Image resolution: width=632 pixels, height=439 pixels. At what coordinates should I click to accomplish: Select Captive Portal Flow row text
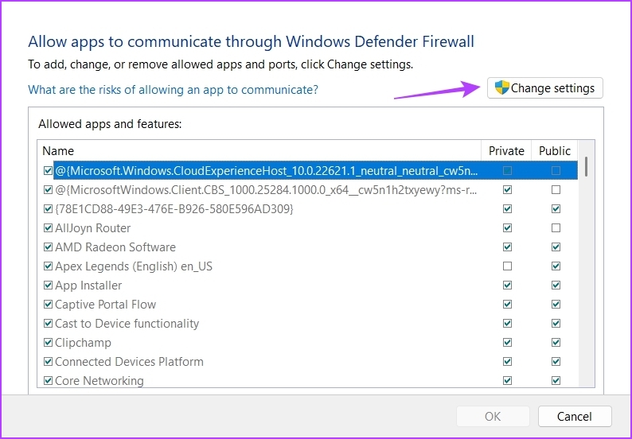pyautogui.click(x=105, y=304)
